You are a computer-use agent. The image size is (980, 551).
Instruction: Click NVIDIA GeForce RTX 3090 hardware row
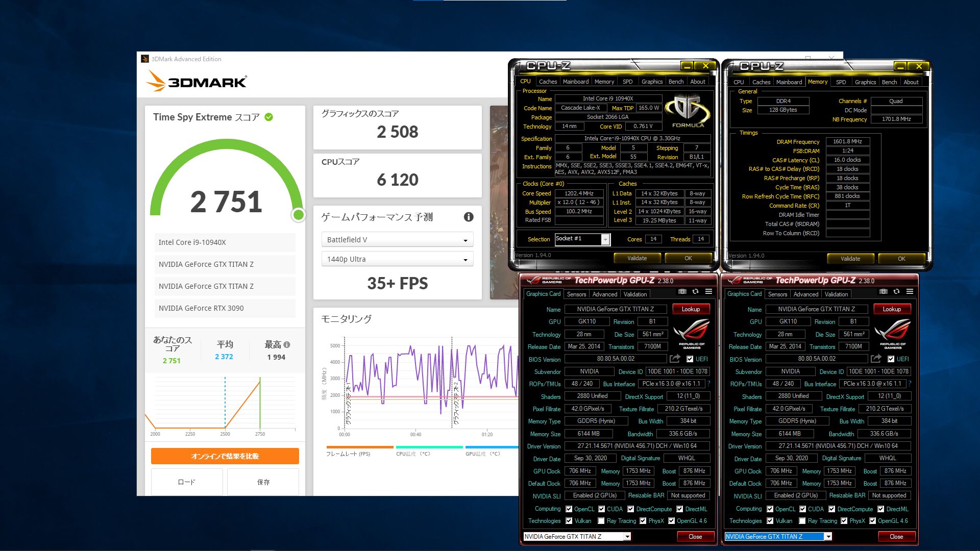[225, 308]
